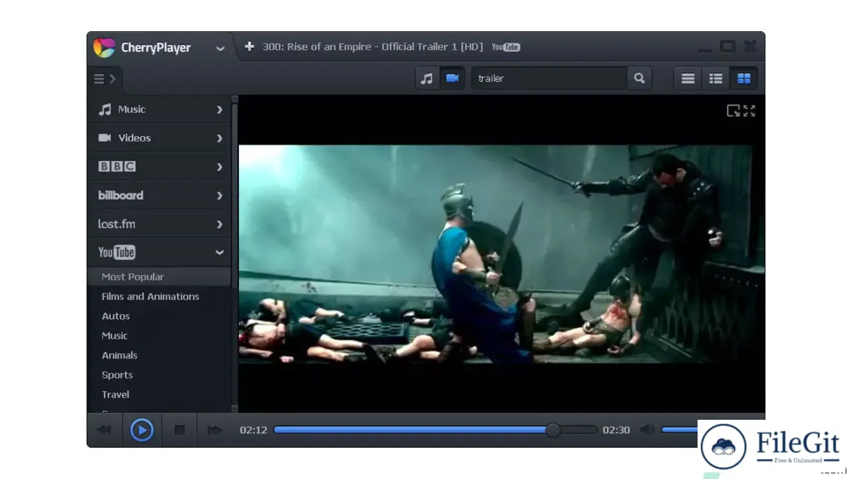Collapse the YouTube section chevron
This screenshot has width=852, height=479.
click(x=219, y=253)
